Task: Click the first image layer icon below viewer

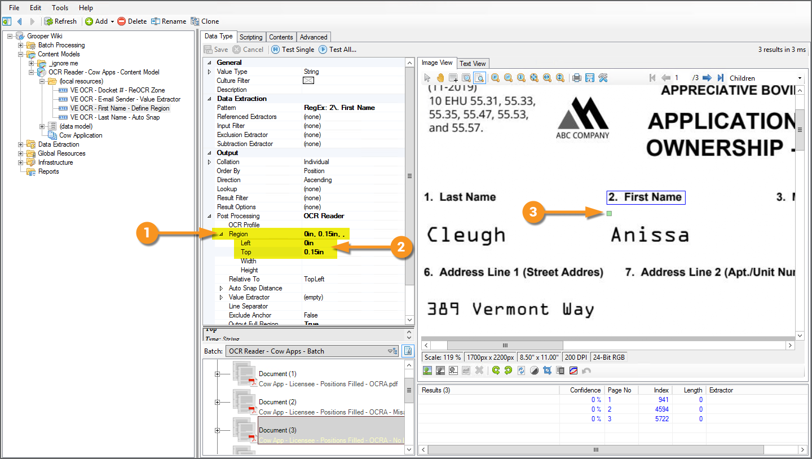Action: click(x=427, y=370)
